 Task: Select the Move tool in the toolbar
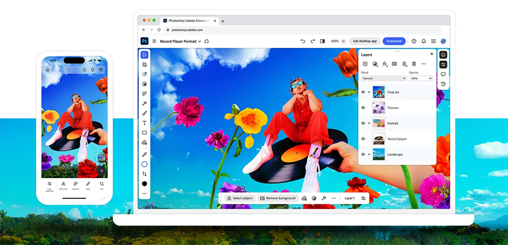tap(145, 55)
